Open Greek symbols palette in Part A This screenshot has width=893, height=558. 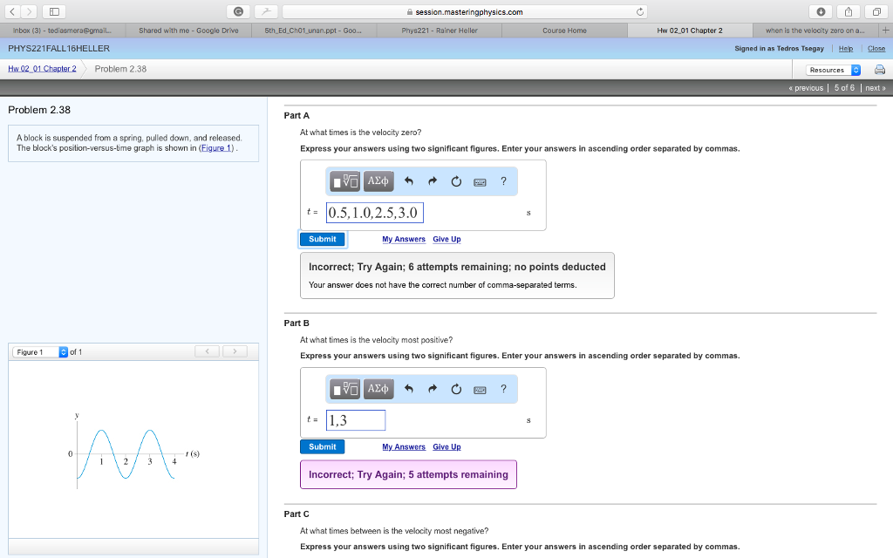pyautogui.click(x=378, y=181)
